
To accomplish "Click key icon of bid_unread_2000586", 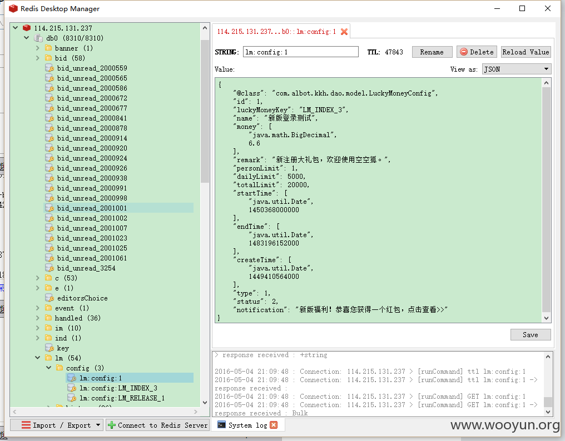I will point(49,88).
